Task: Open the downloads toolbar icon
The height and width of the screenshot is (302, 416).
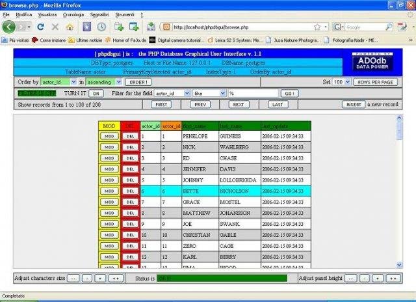Action: point(151,27)
